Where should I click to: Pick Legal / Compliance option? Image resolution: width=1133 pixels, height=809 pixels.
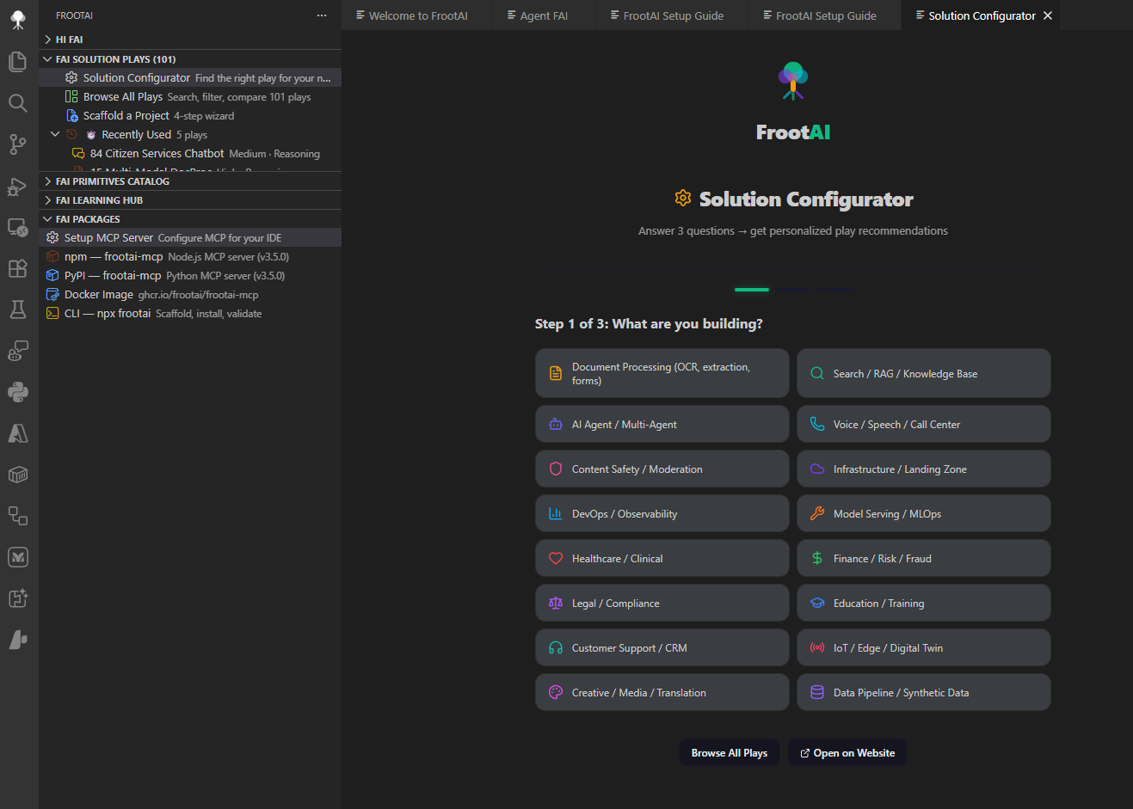(662, 603)
